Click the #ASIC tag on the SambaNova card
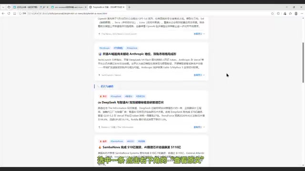This screenshot has height=171, width=305. [x=130, y=142]
